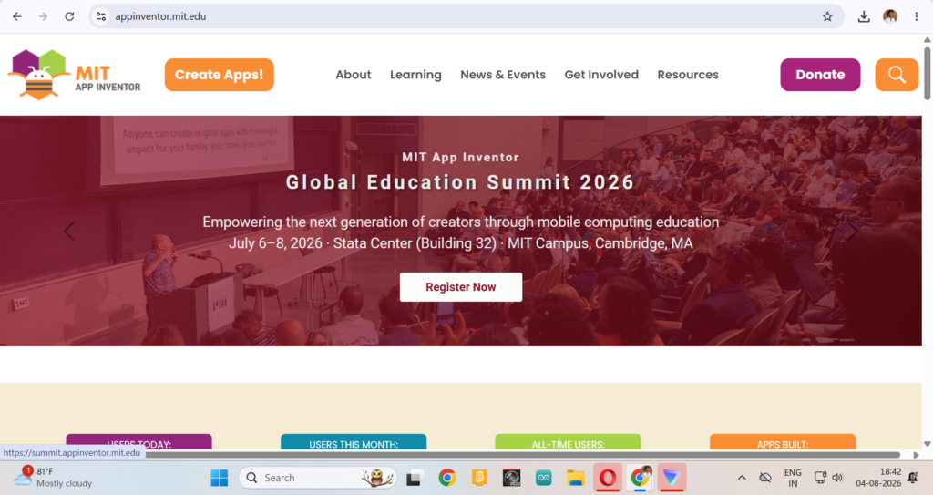933x495 pixels.
Task: Open the ENG IN language indicator
Action: [x=793, y=478]
